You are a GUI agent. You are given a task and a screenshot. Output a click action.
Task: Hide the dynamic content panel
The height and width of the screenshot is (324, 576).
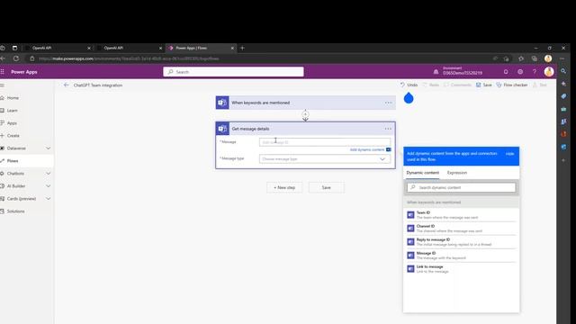[509, 154]
